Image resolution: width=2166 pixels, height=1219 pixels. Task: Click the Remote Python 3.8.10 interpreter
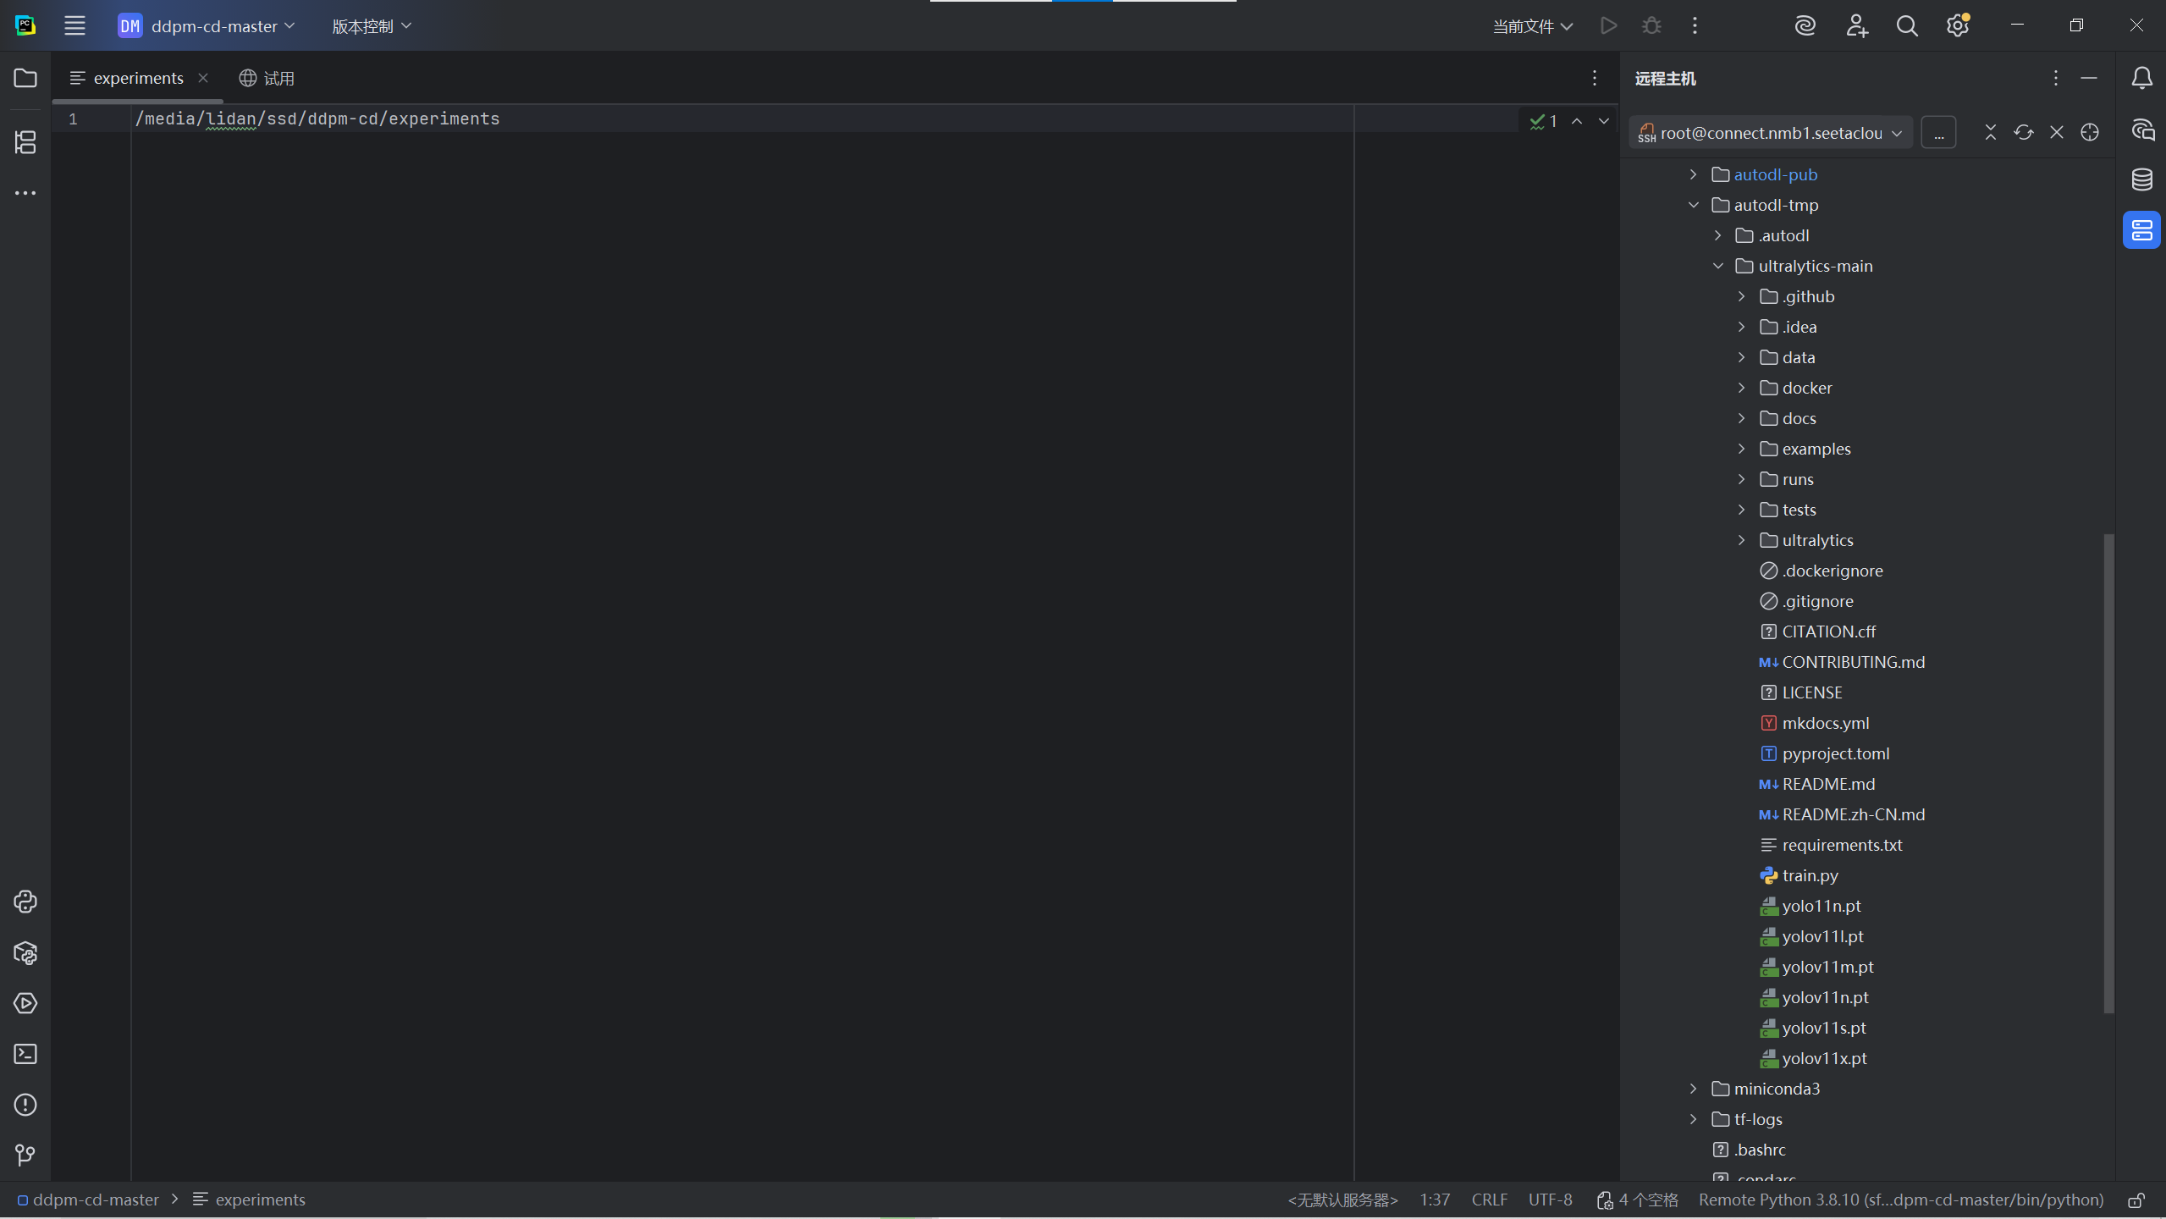[1900, 1200]
